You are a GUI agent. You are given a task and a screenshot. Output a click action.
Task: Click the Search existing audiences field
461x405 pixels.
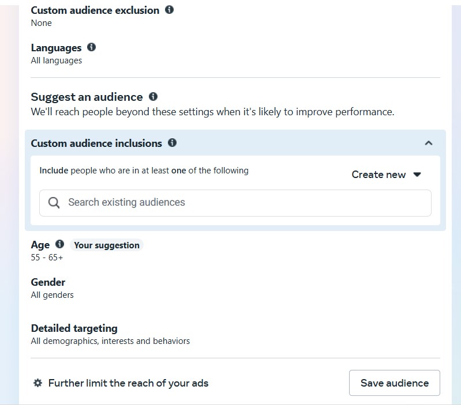tap(242, 203)
